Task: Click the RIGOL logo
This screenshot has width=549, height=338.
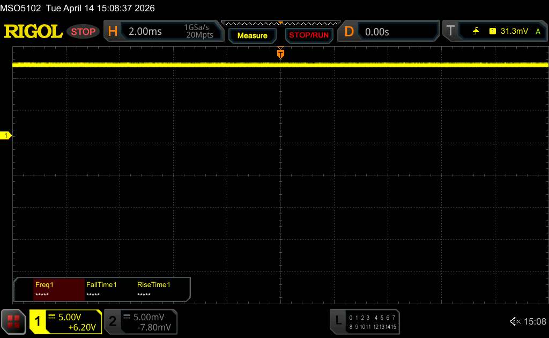Action: tap(33, 32)
